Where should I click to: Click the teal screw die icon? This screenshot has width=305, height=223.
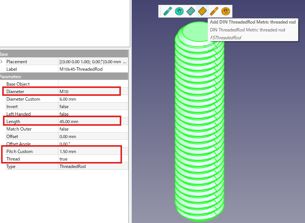(x=179, y=11)
